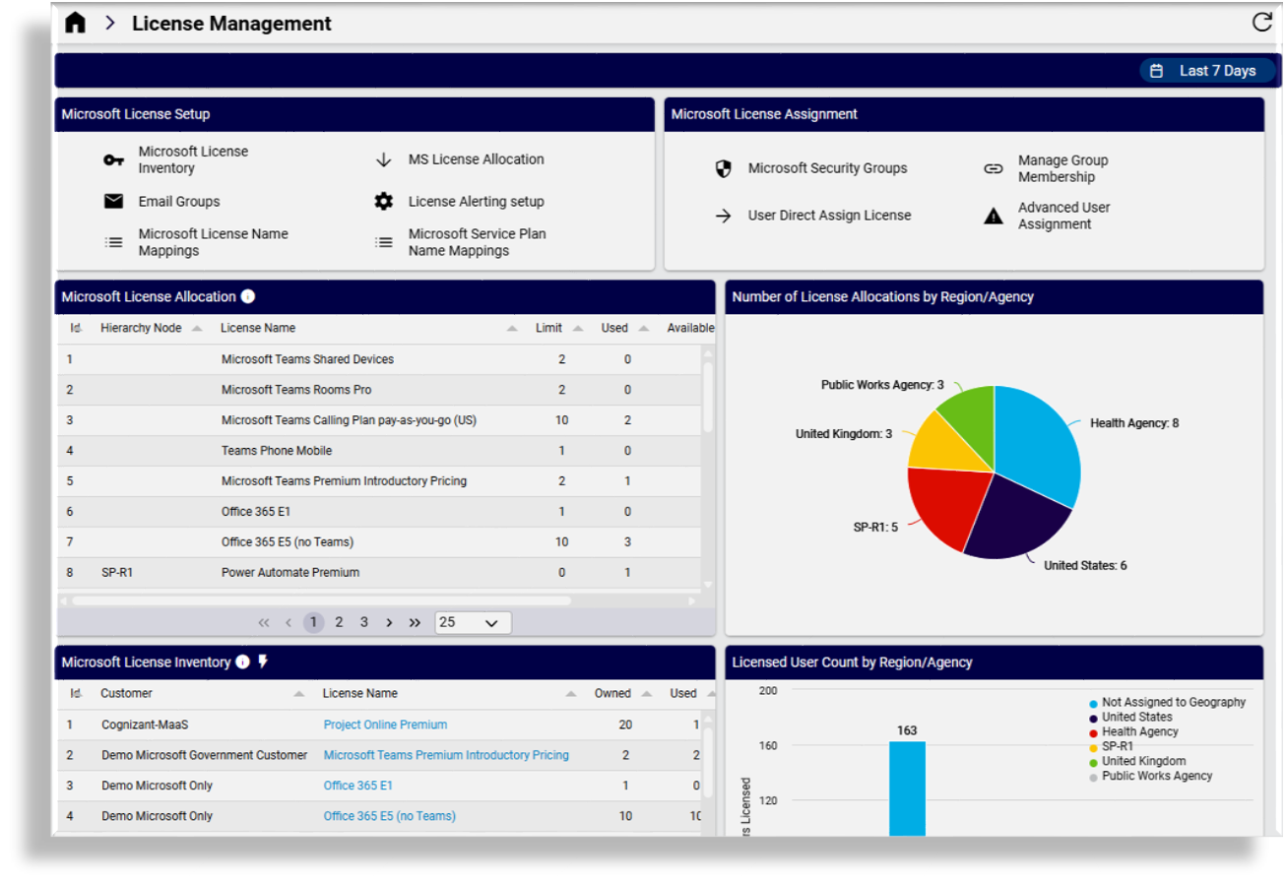Image resolution: width=1285 pixels, height=883 pixels.
Task: Go to first page of allocation table
Action: (264, 622)
